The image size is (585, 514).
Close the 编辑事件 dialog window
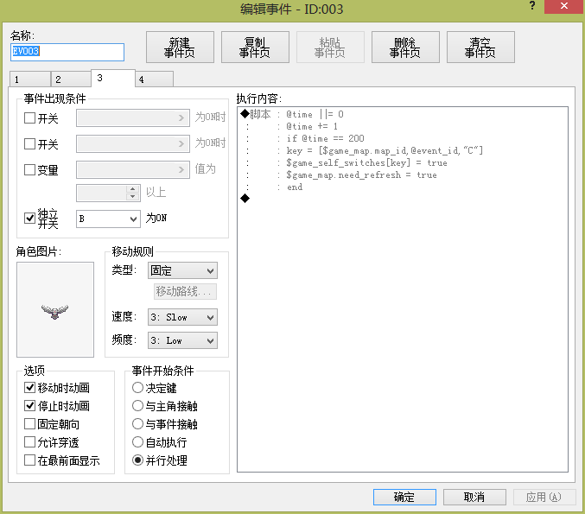pos(564,6)
